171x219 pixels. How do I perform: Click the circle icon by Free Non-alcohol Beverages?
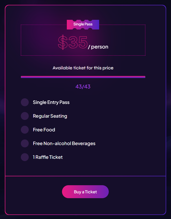point(25,144)
